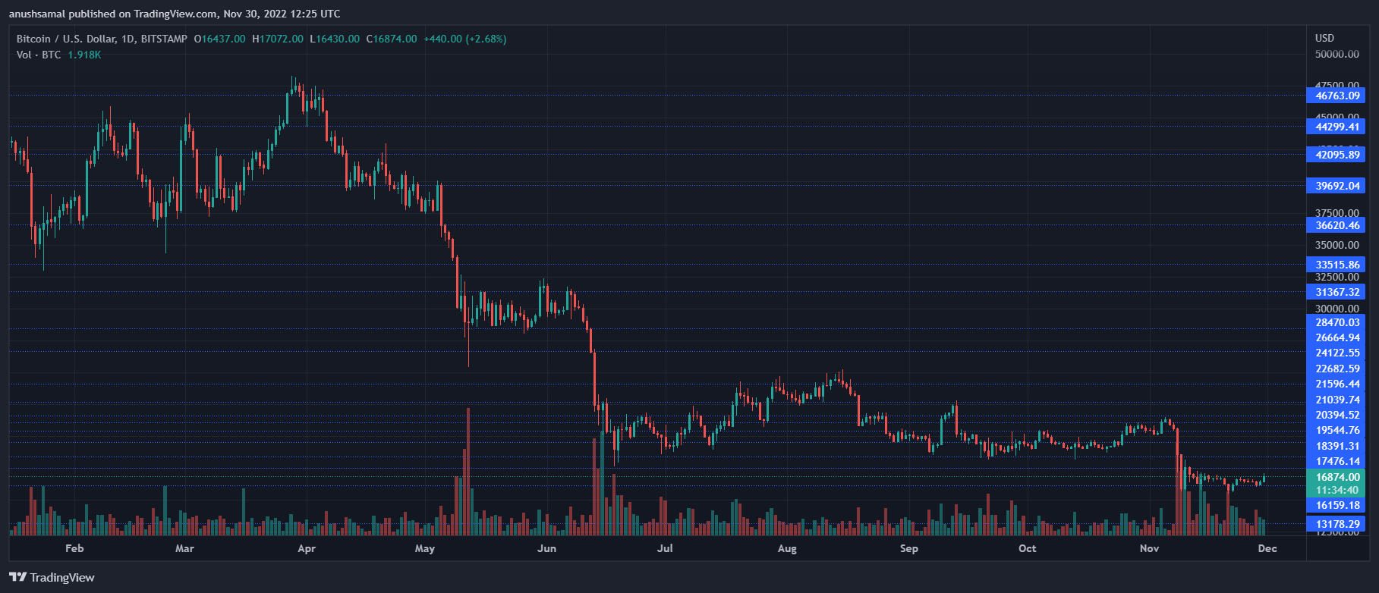
Task: Select the 13178.29 price level label
Action: [1336, 524]
